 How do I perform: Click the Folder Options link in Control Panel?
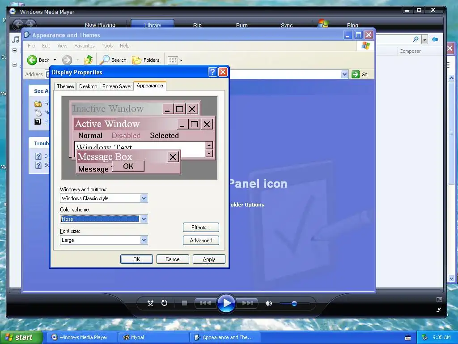[246, 205]
